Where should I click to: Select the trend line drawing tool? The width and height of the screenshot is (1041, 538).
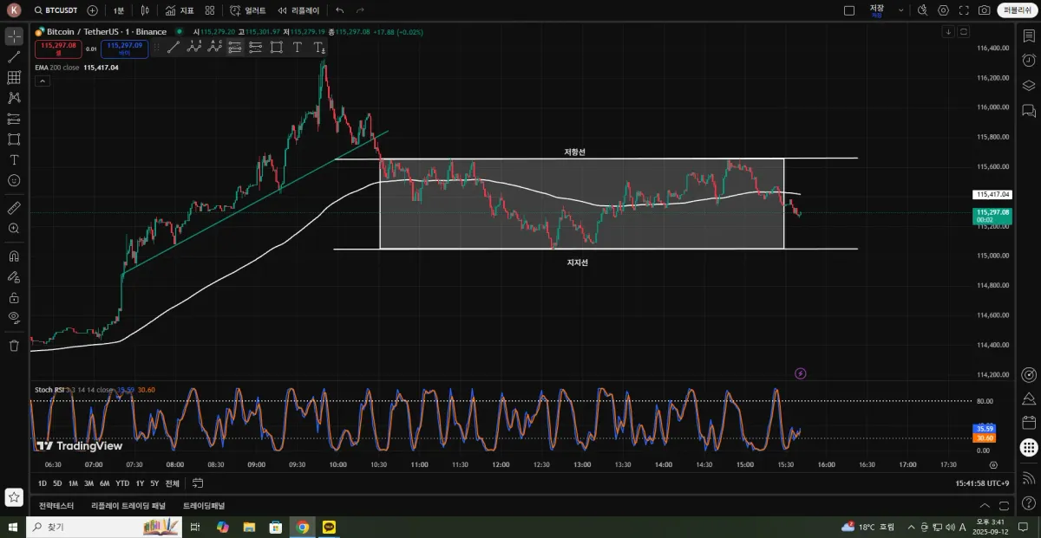14,57
